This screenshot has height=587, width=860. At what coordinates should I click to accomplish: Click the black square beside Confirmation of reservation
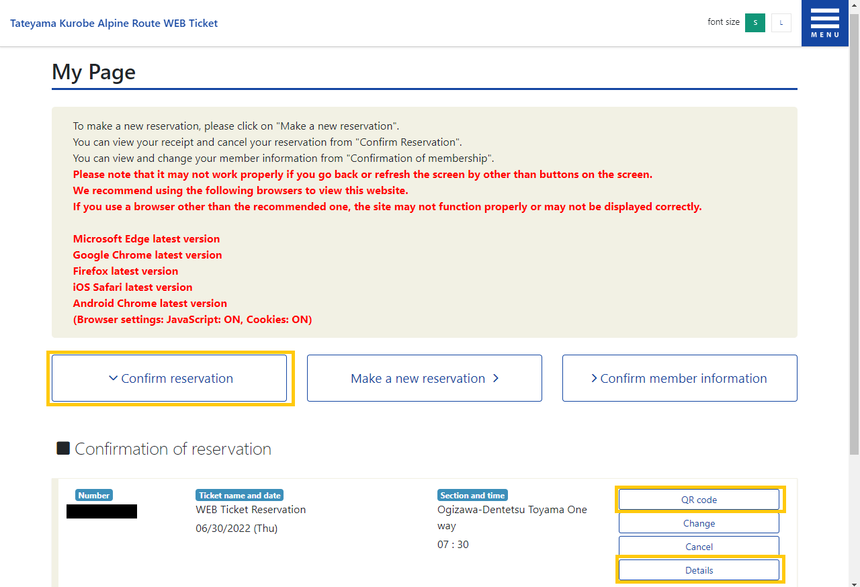coord(63,448)
